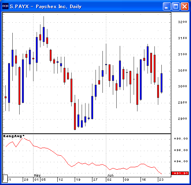Close the S.PAYX chart window
This screenshot has width=191, height=185.
click(x=184, y=6)
